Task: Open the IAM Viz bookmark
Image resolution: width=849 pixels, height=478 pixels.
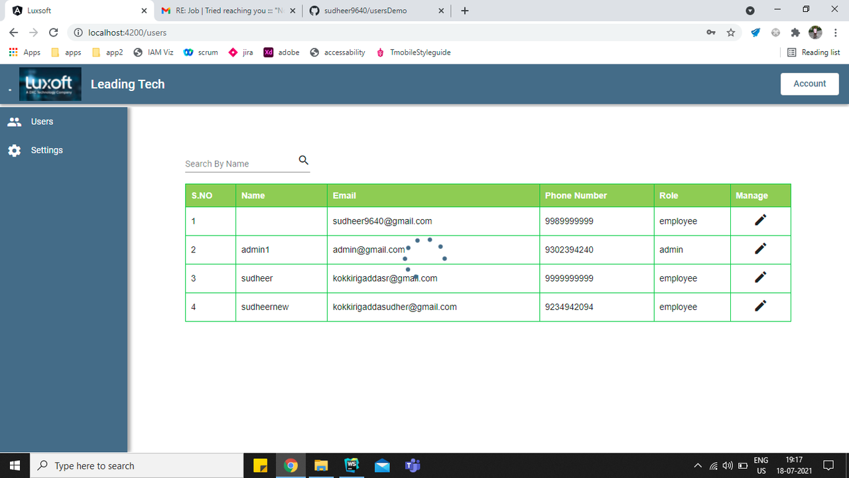Action: click(x=153, y=52)
